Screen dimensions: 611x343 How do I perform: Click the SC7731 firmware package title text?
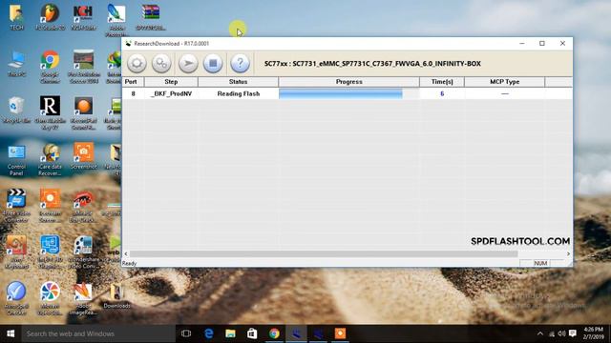point(372,64)
